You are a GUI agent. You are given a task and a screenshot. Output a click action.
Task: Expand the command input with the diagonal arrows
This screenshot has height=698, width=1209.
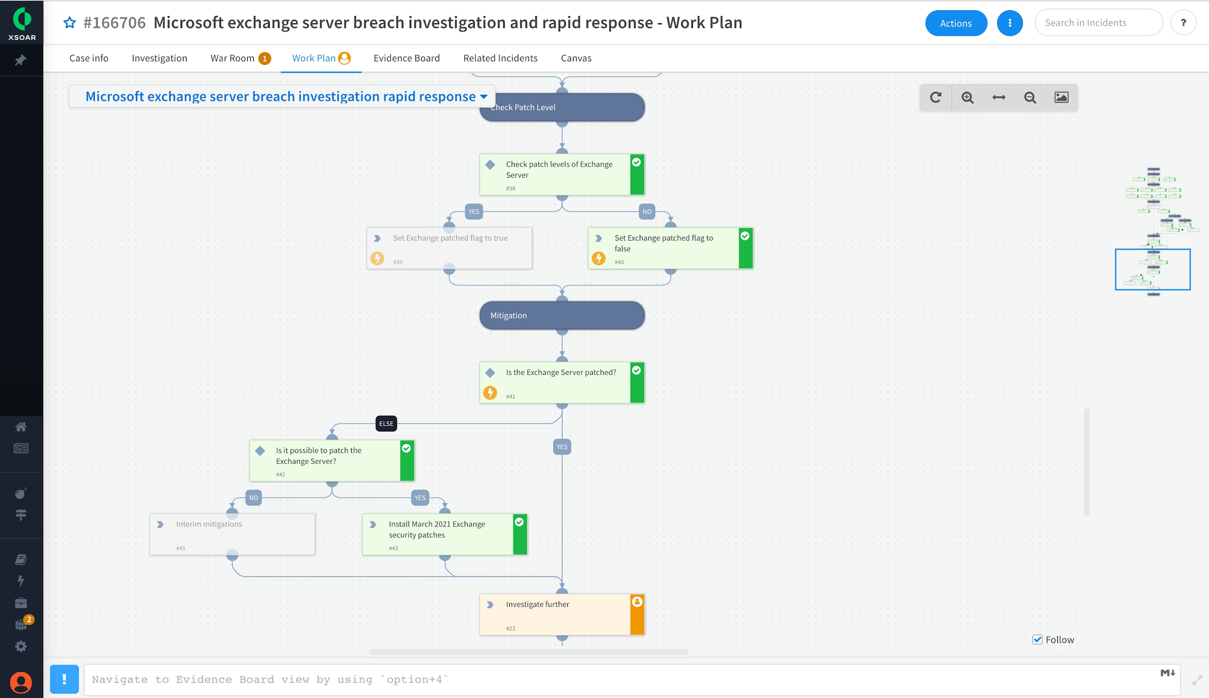(x=1197, y=680)
